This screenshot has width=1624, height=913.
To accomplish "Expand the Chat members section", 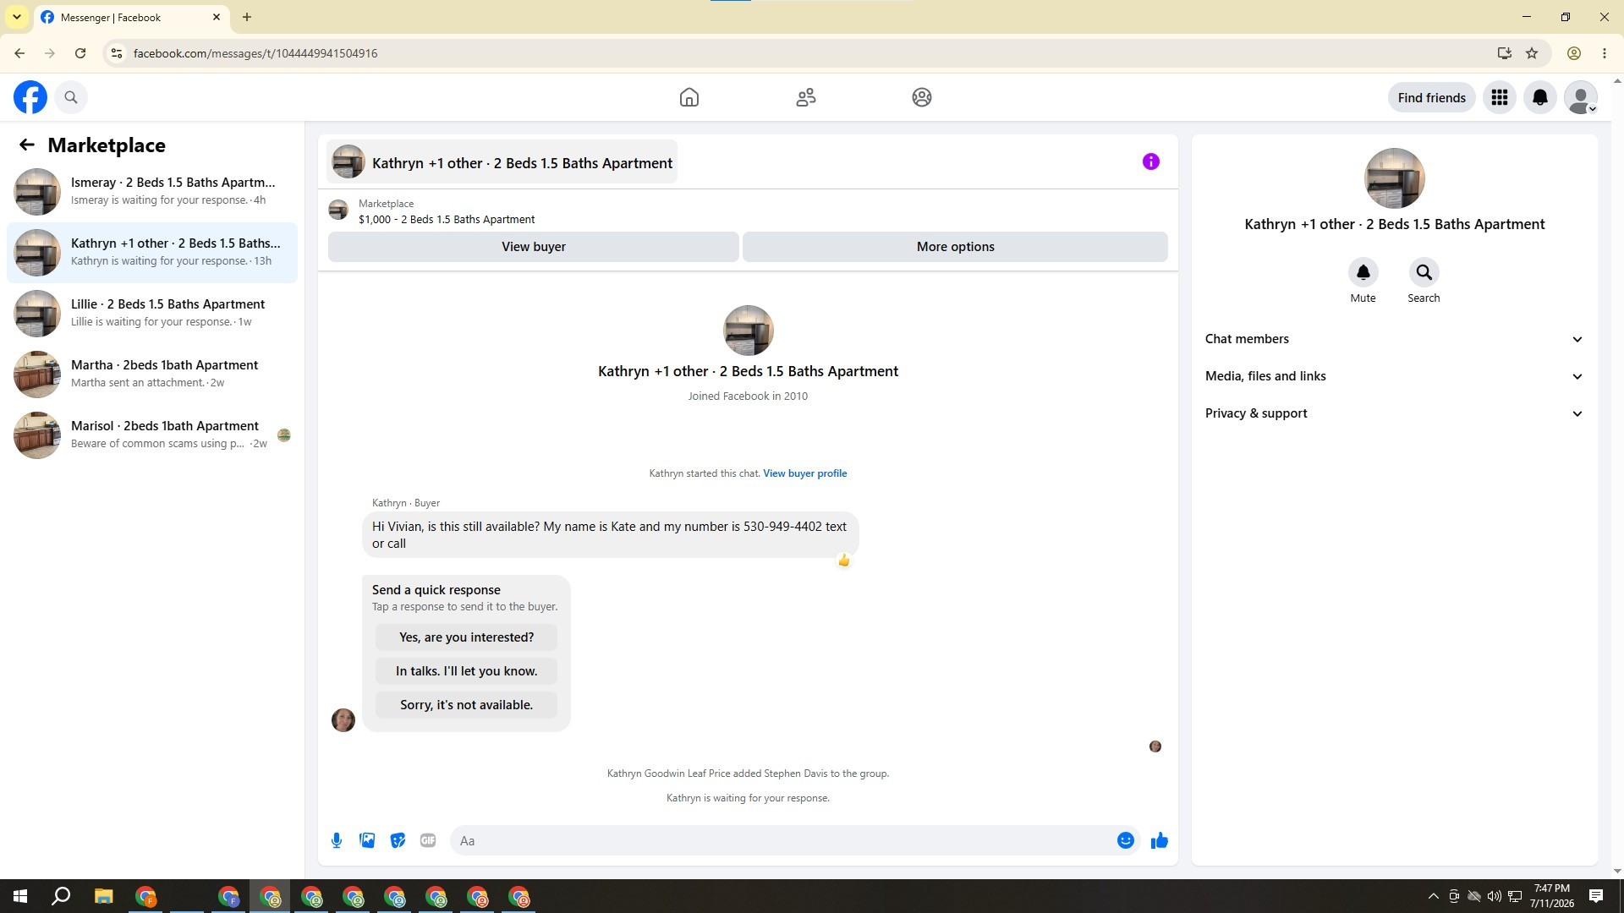I will (1395, 339).
